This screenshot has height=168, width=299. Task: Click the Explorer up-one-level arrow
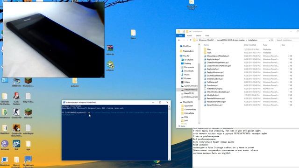click(x=191, y=40)
